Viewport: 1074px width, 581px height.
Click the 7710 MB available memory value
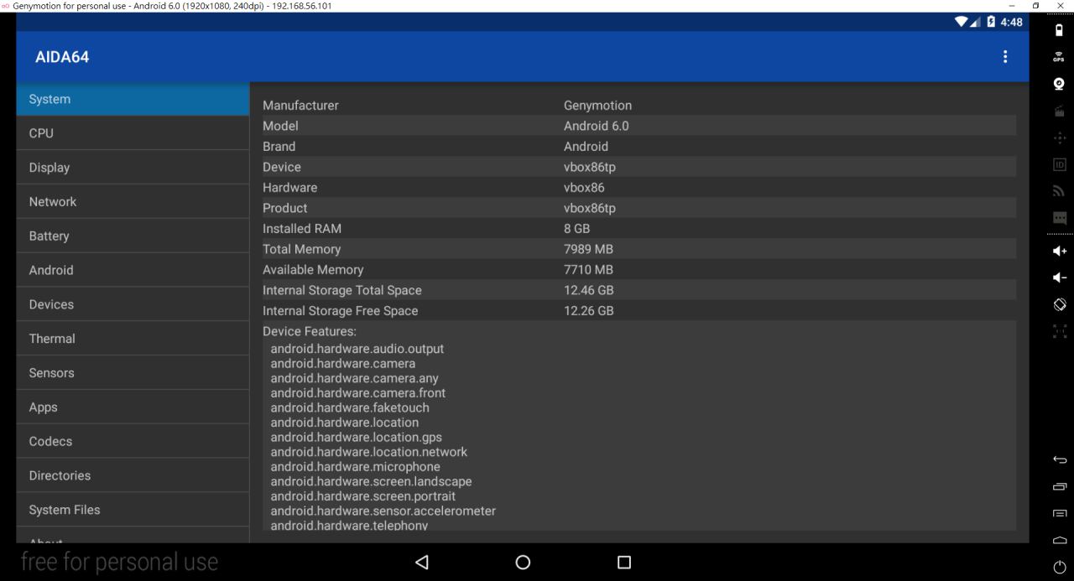pyautogui.click(x=588, y=269)
